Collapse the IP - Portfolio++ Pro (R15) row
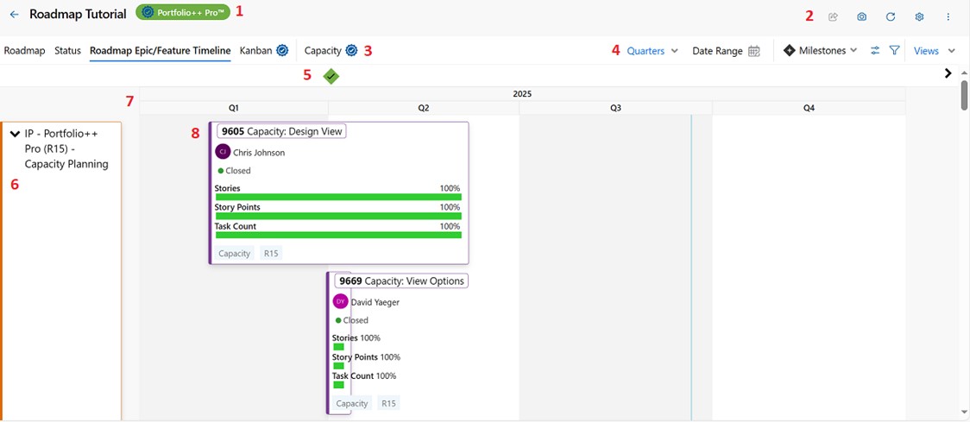 (15, 135)
